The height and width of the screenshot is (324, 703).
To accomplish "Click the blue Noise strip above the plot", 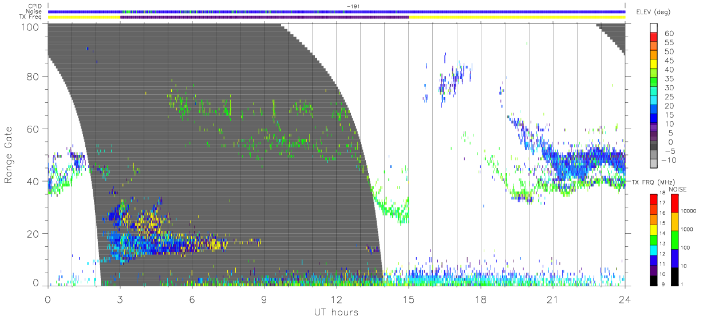I will 337,12.
